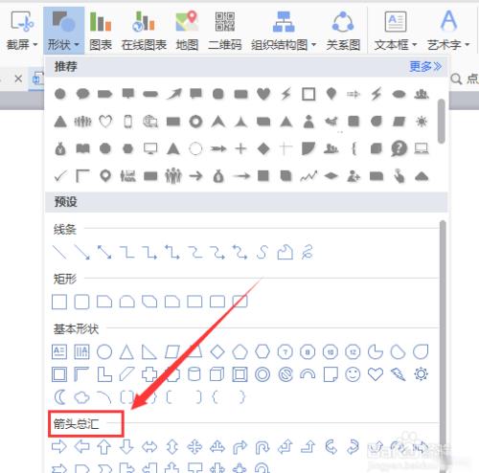Select the heart shape in recommended row one
This screenshot has width=479, height=473.
(263, 94)
